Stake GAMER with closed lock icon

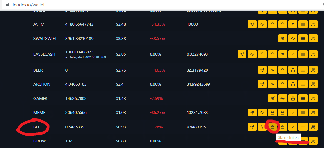[x=293, y=98]
